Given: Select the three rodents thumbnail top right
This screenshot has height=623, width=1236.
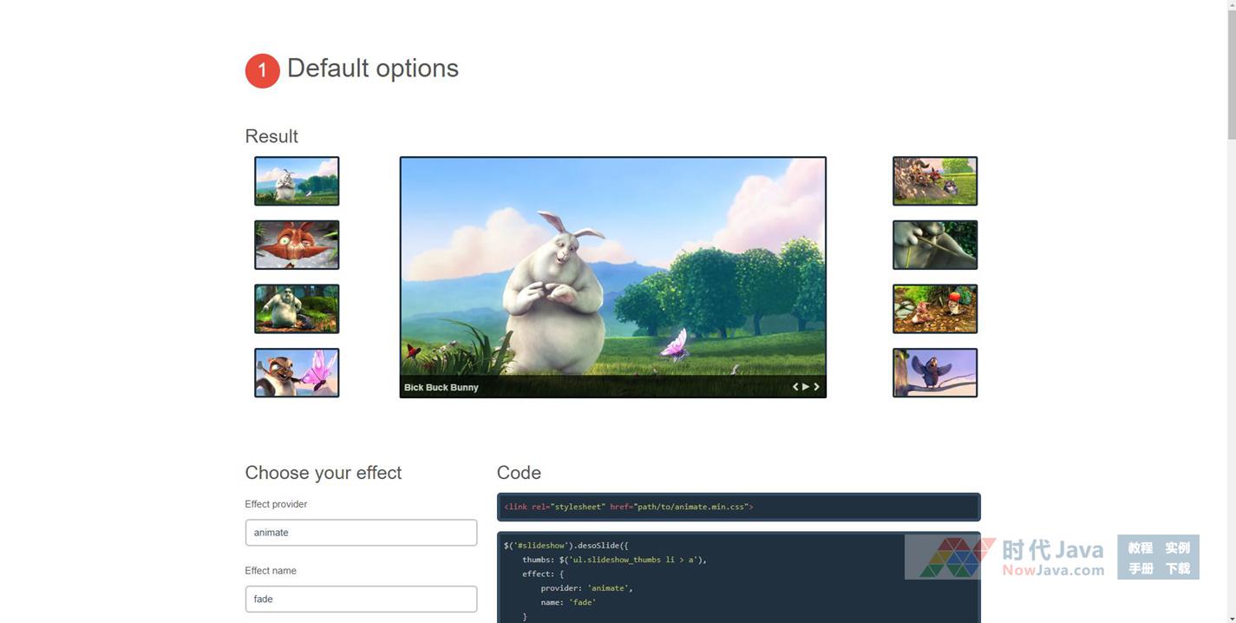Looking at the screenshot, I should (935, 181).
